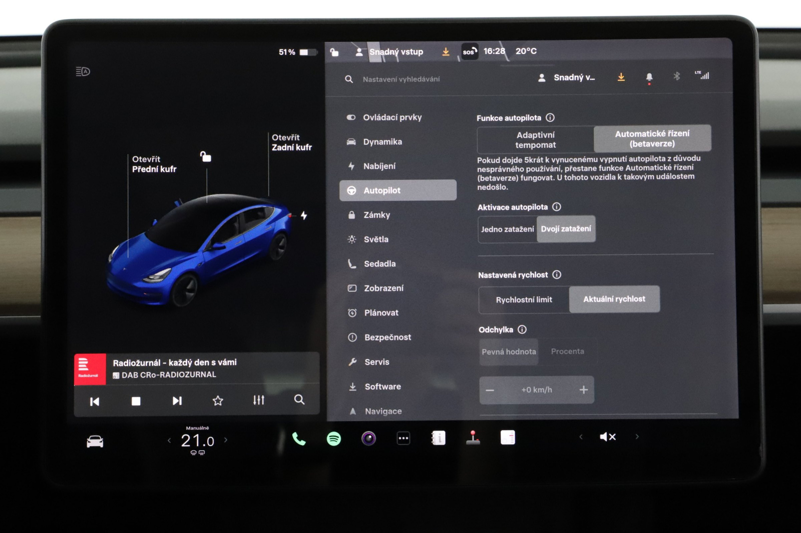Screen dimensions: 801x533
Task: Launch the Spotify app
Action: click(334, 438)
